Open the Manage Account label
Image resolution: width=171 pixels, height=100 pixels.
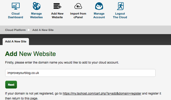coord(99,15)
